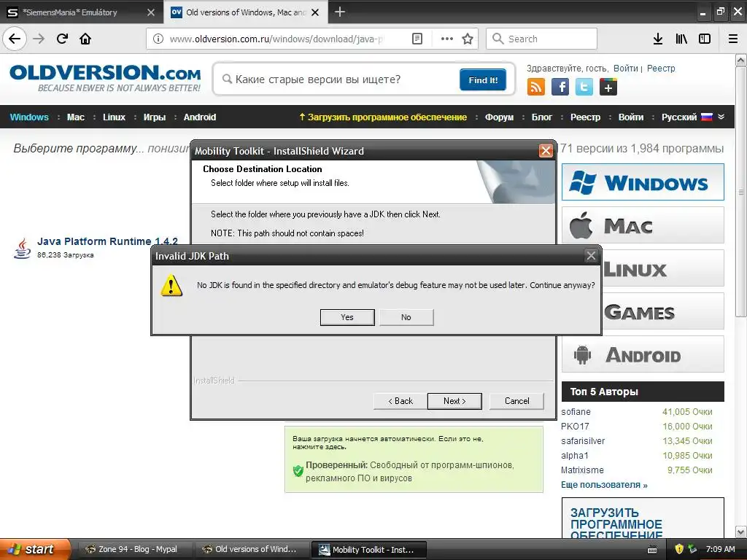Open Реестр in the navigation bar
The width and height of the screenshot is (747, 560).
pyautogui.click(x=586, y=117)
